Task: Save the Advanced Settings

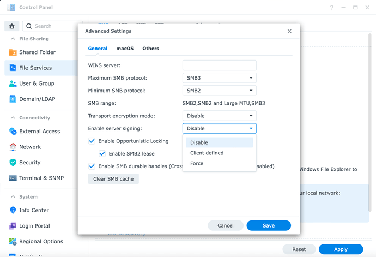Action: 269,225
